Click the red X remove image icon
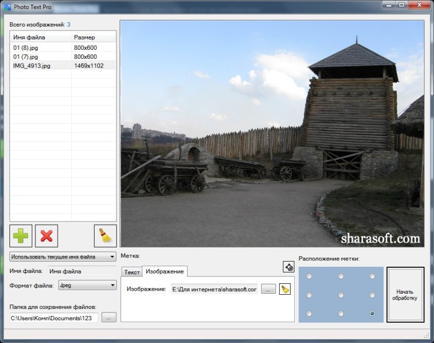Viewport: 434px width, 343px height. 46,236
